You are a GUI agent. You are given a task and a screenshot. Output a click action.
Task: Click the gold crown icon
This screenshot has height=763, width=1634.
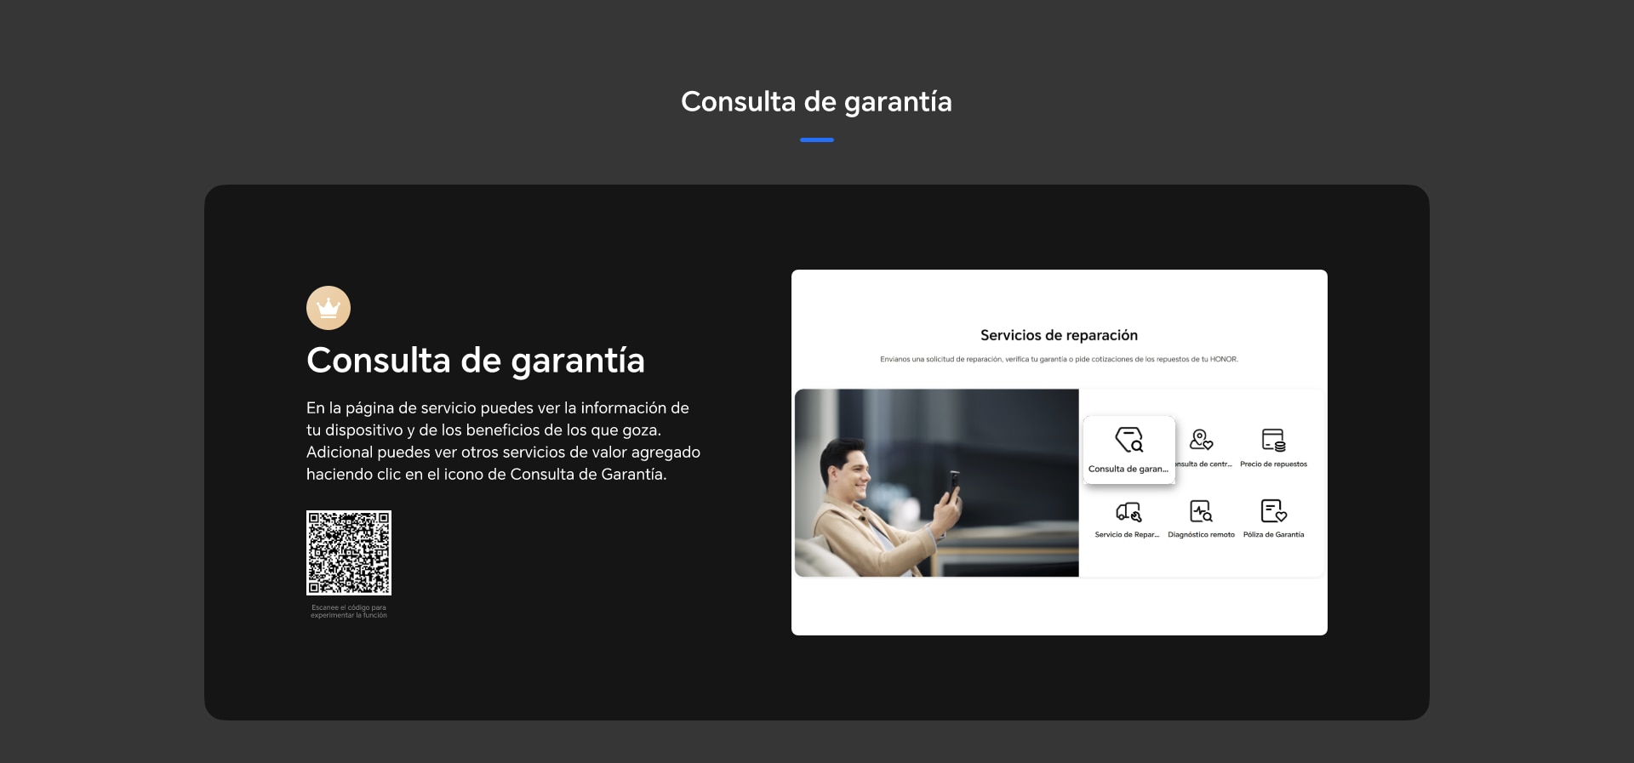[x=329, y=308]
